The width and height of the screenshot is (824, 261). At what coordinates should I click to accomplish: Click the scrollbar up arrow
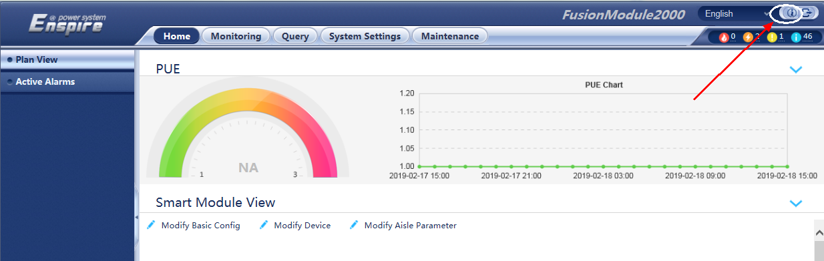pos(819,232)
